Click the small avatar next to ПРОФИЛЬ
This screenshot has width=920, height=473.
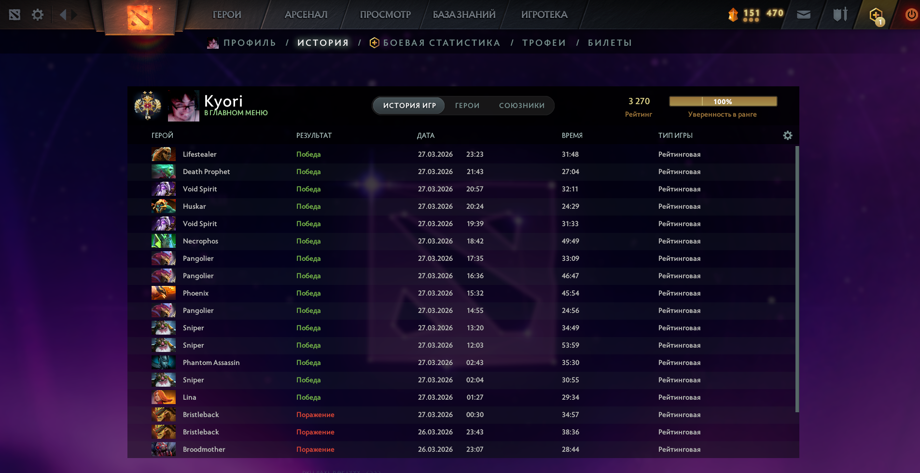[x=213, y=43]
